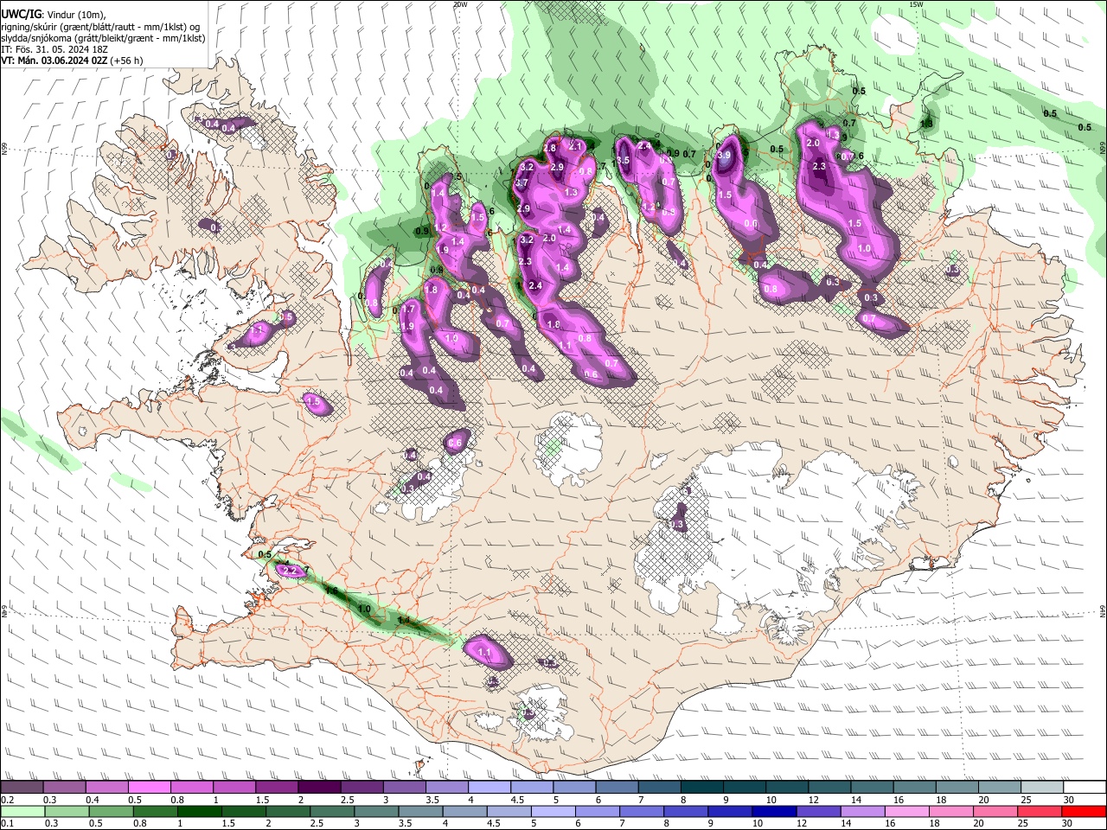Click the '2.1' snowfall value on map

click(575, 146)
